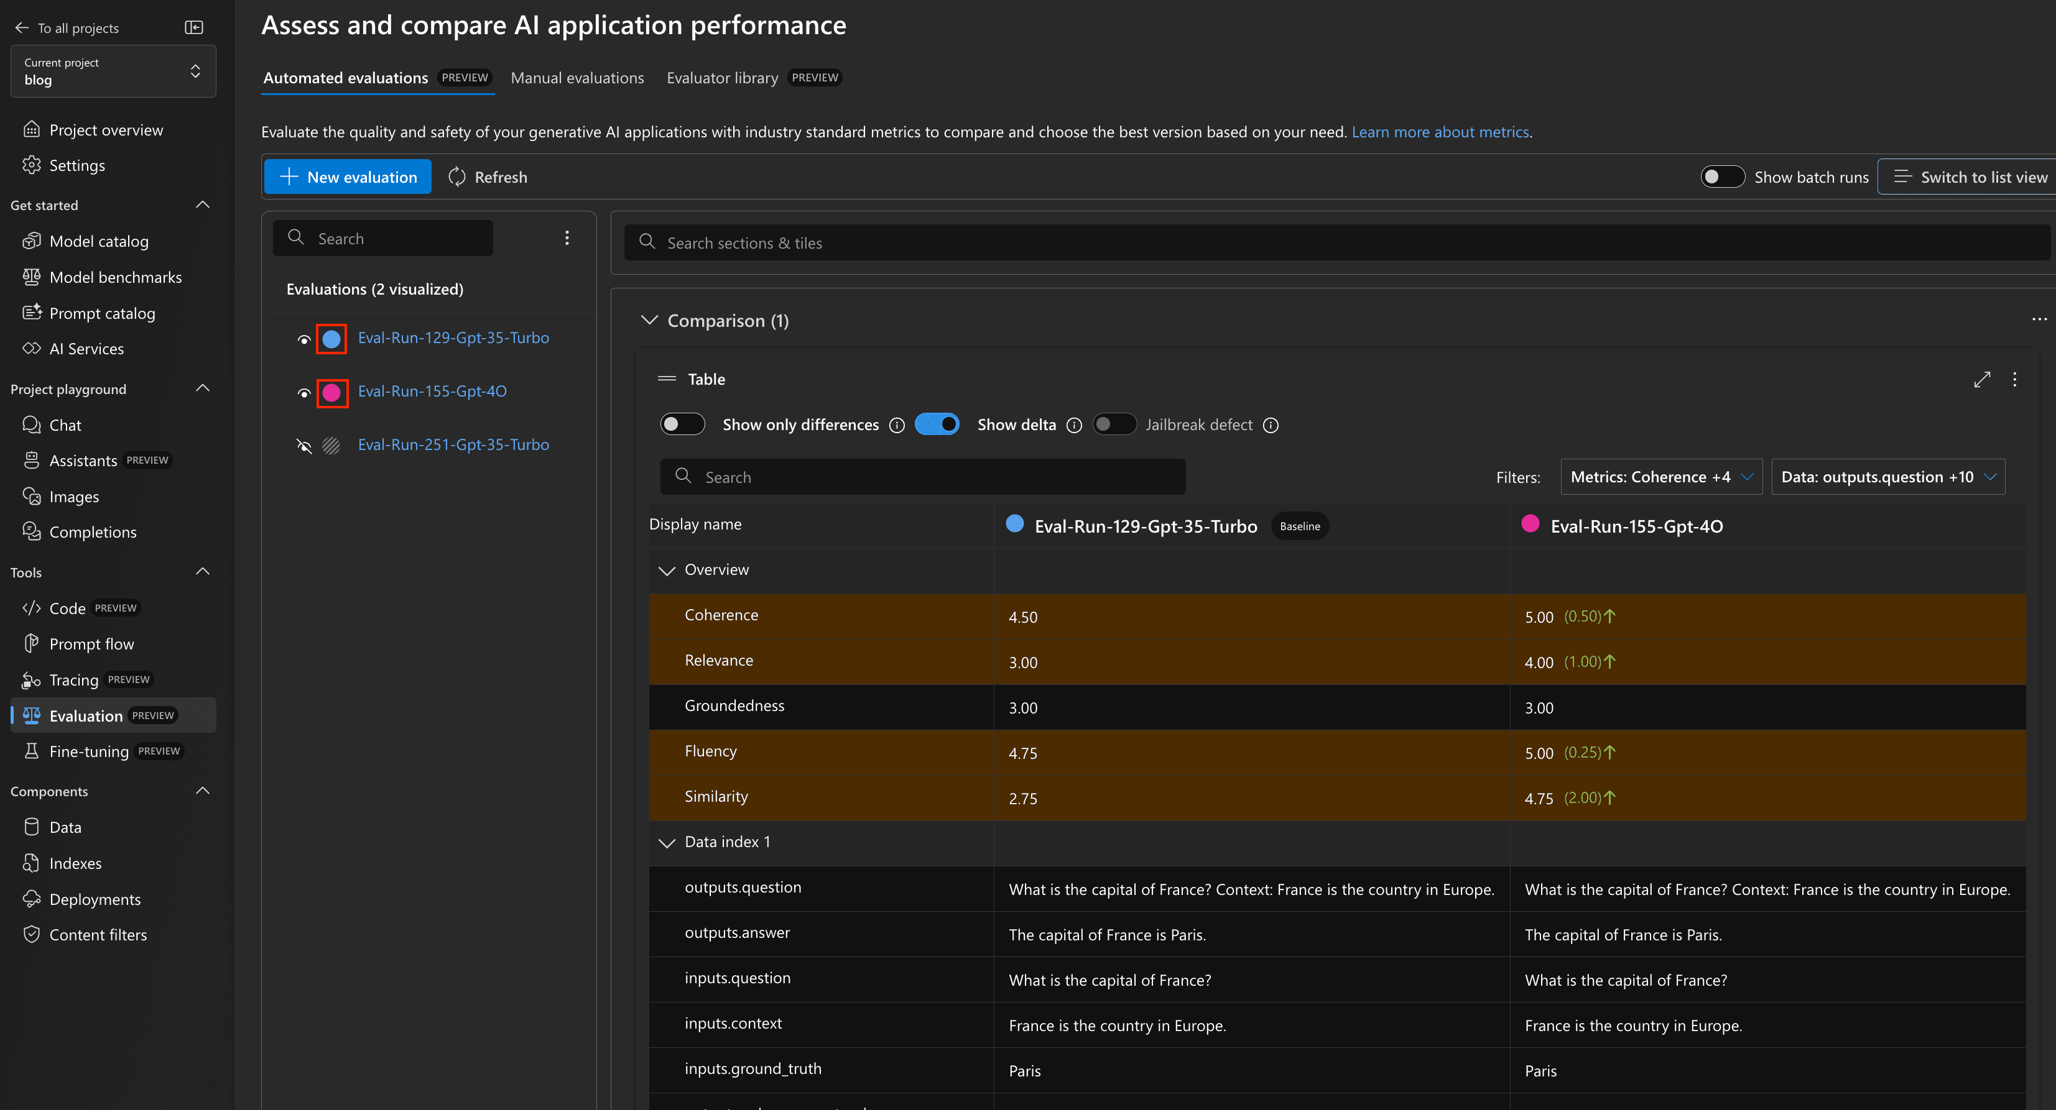Switch to Manual evaluations tab

coord(576,76)
